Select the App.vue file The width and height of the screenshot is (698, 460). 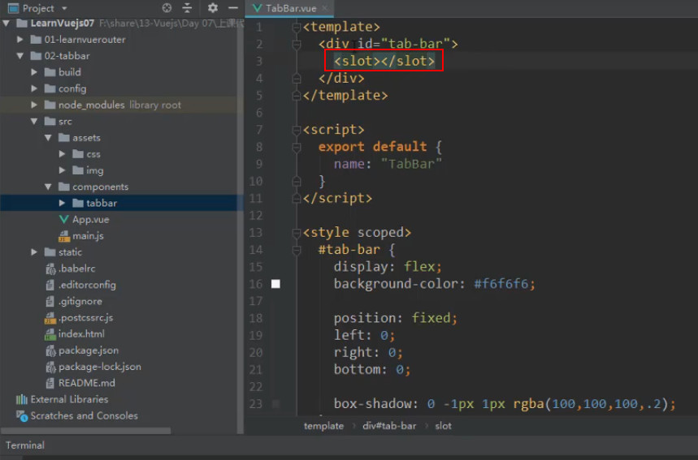click(90, 220)
